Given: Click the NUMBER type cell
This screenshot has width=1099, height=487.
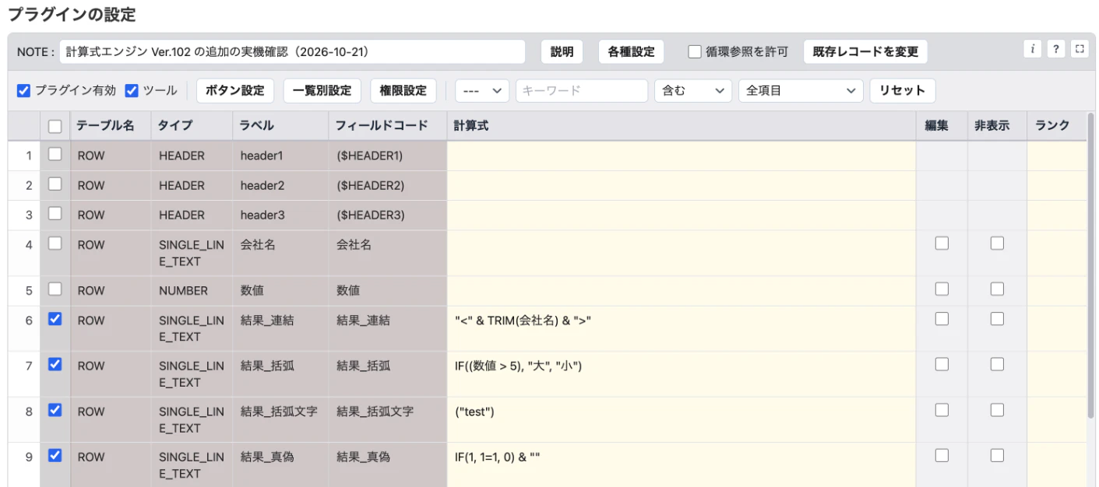Looking at the screenshot, I should coord(192,290).
